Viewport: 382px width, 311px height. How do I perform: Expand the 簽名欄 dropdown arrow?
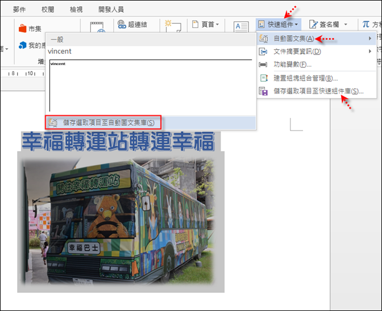click(346, 24)
